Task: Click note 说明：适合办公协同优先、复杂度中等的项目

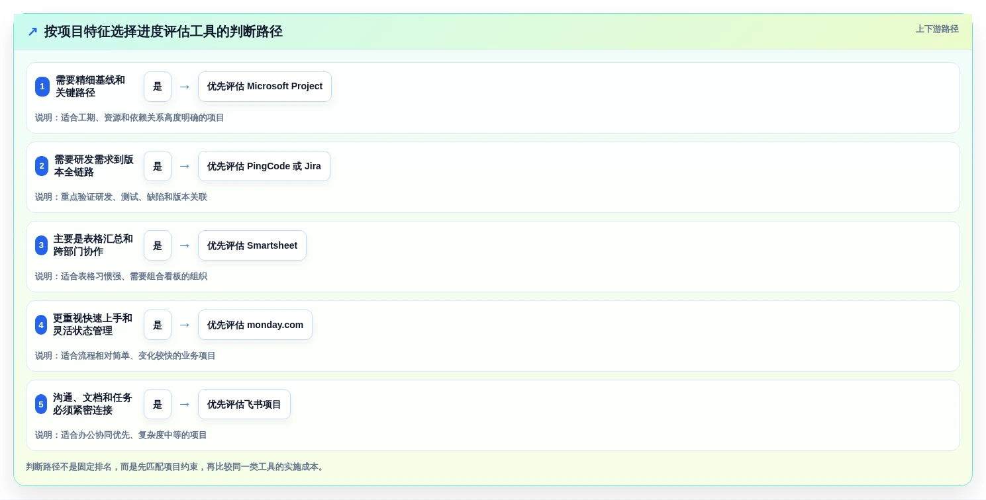Action: [121, 435]
